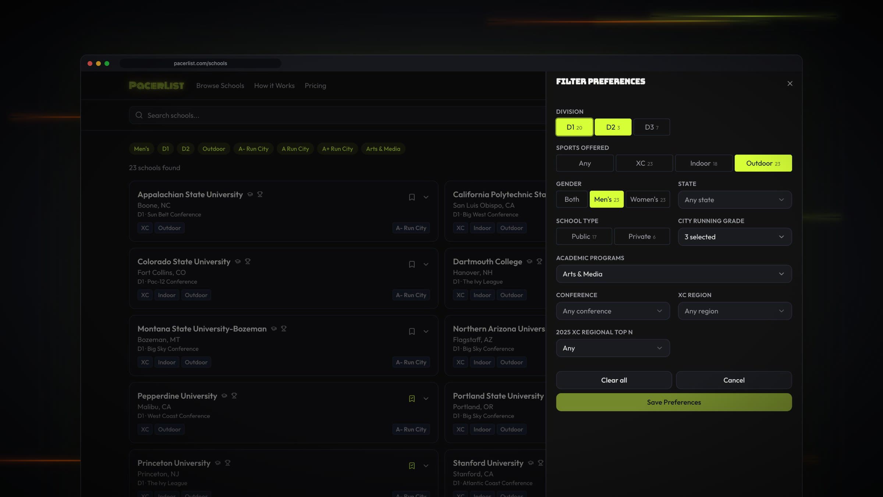Open How it Works page
Image resolution: width=883 pixels, height=497 pixels.
click(x=274, y=85)
